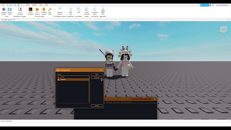231x130 pixels.
Task: Click the help icon near What's New
Action: (x=210, y=5)
